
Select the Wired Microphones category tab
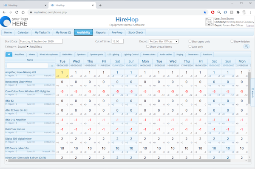pos(48,54)
